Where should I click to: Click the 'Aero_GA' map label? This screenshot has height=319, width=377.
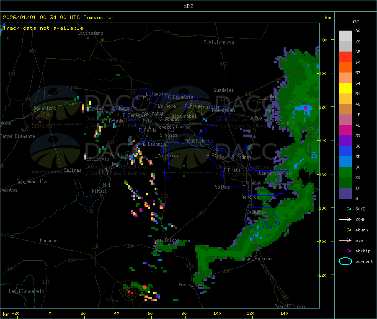pyautogui.click(x=250, y=197)
